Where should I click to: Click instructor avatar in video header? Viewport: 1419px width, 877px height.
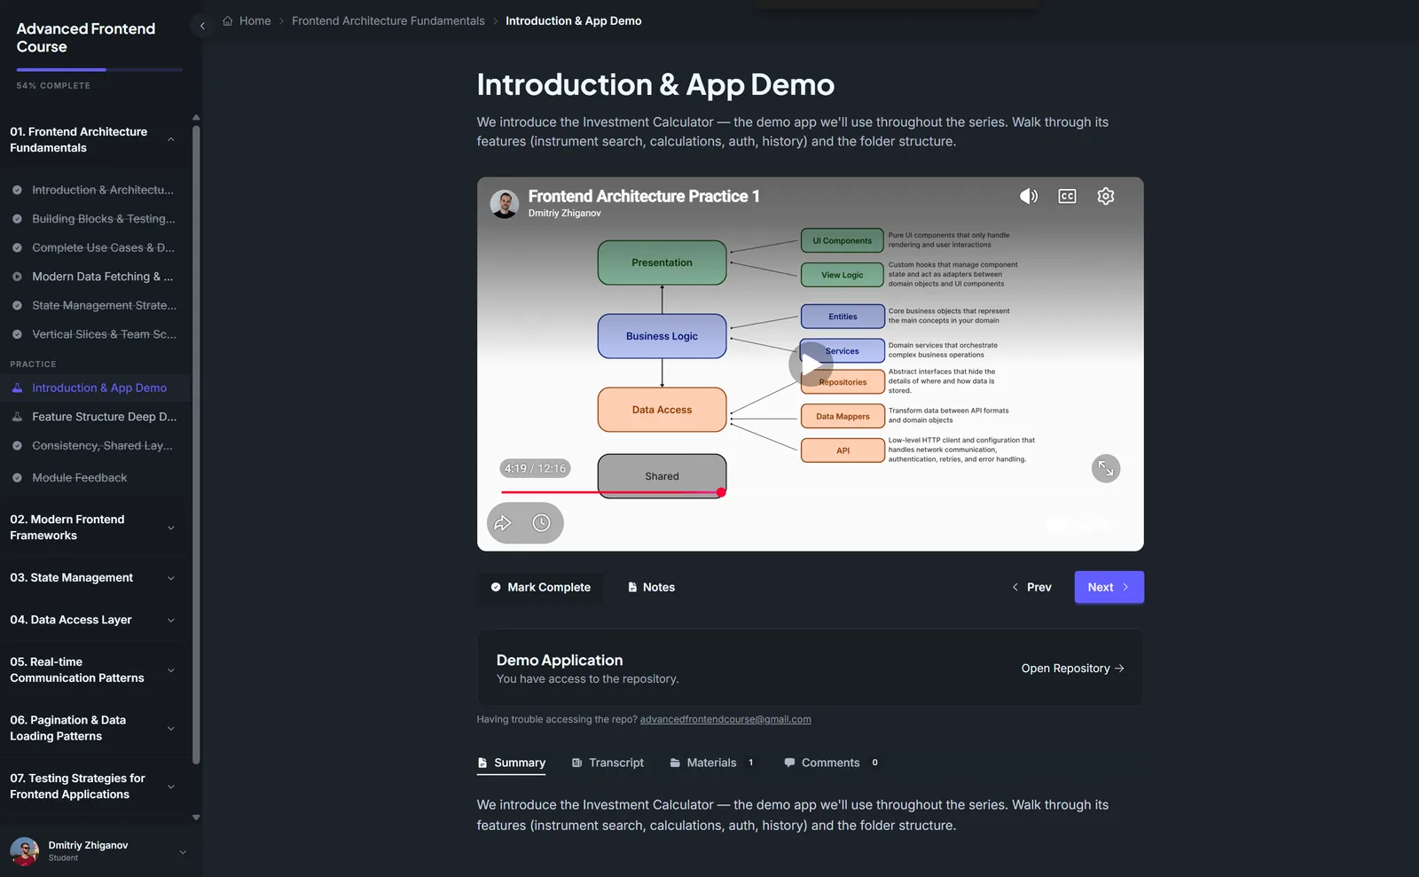[505, 204]
